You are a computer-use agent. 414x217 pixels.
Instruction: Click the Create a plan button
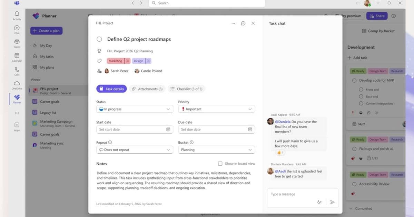(46, 31)
